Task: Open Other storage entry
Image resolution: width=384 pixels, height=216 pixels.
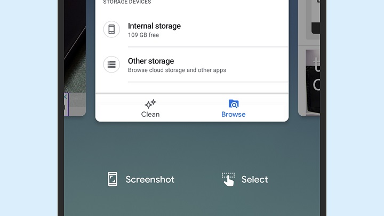Action: pyautogui.click(x=192, y=65)
